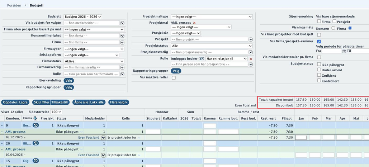
Task: Open the Firmastatus Aktive dropdown
Action: coord(94,61)
